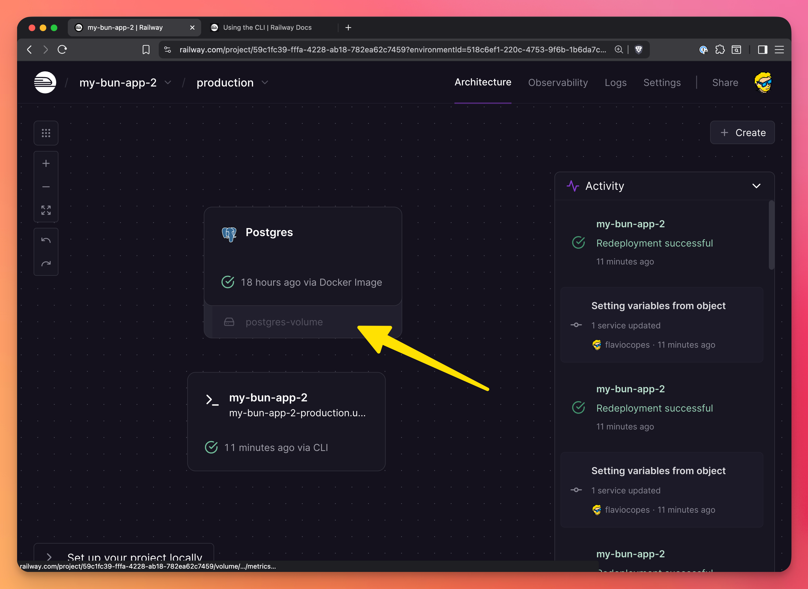Click the Brave Shields lion icon
The image size is (808, 589).
639,50
